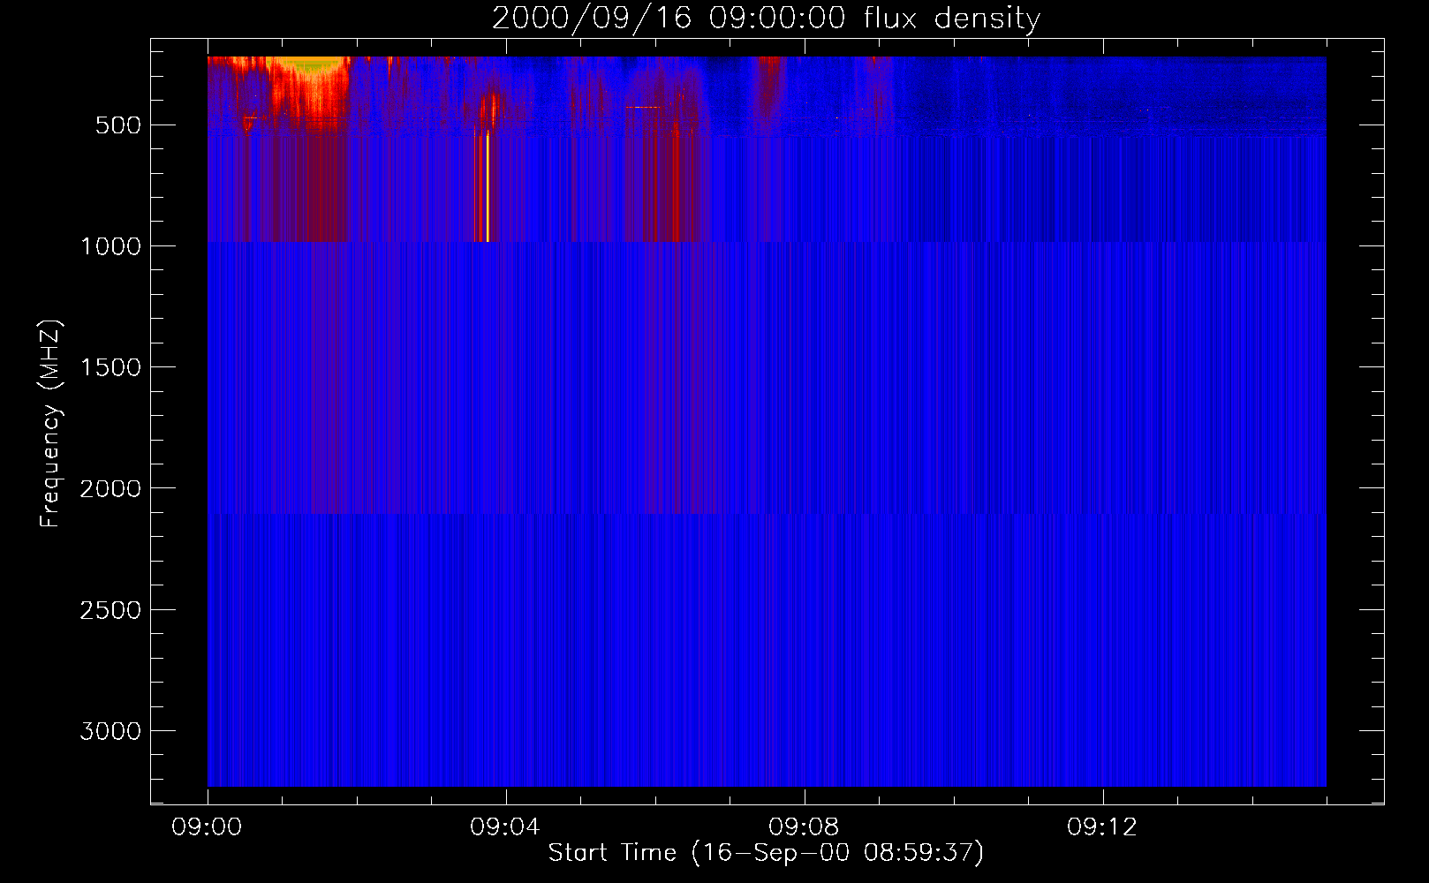
Task: Click the 09:04 time tick label
Action: [x=506, y=827]
